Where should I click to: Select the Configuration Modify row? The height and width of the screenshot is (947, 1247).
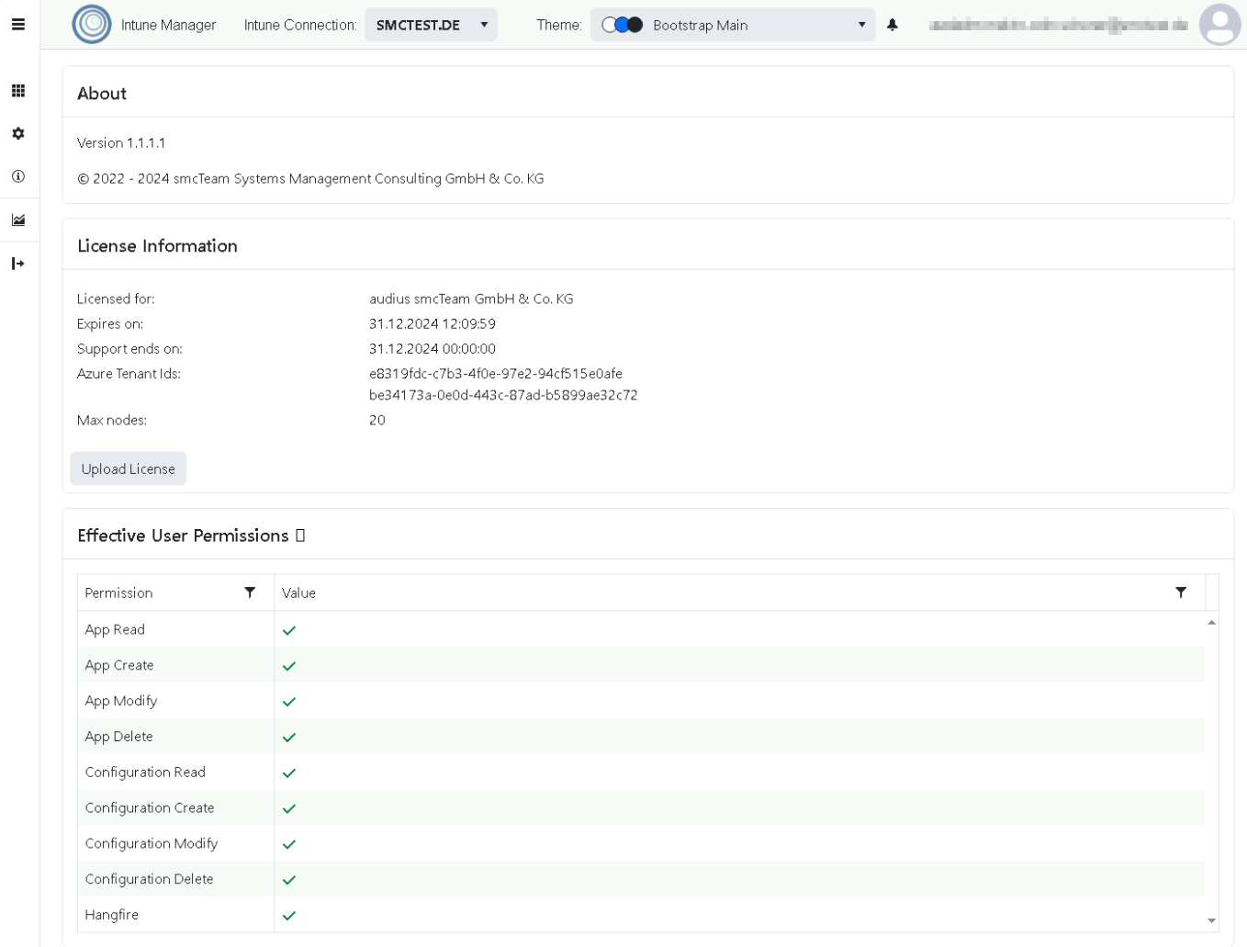point(641,843)
